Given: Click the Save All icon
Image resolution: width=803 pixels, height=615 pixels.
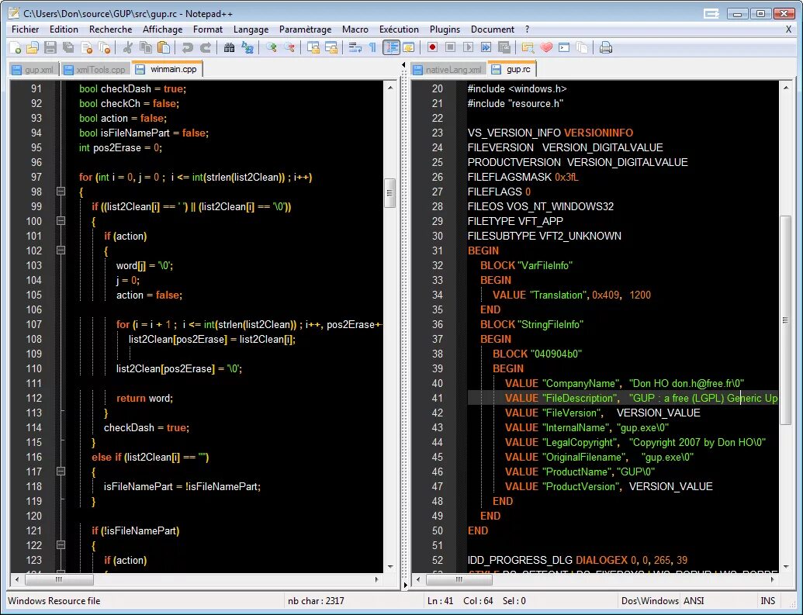Looking at the screenshot, I should click(68, 47).
